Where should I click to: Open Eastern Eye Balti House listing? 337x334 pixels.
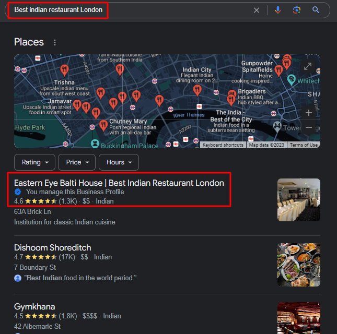pyautogui.click(x=119, y=183)
